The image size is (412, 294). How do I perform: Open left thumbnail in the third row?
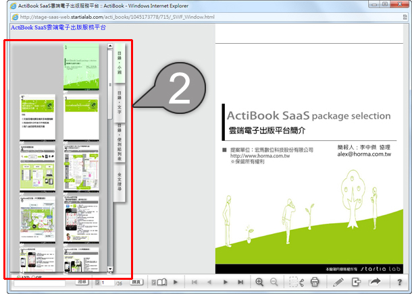click(38, 168)
